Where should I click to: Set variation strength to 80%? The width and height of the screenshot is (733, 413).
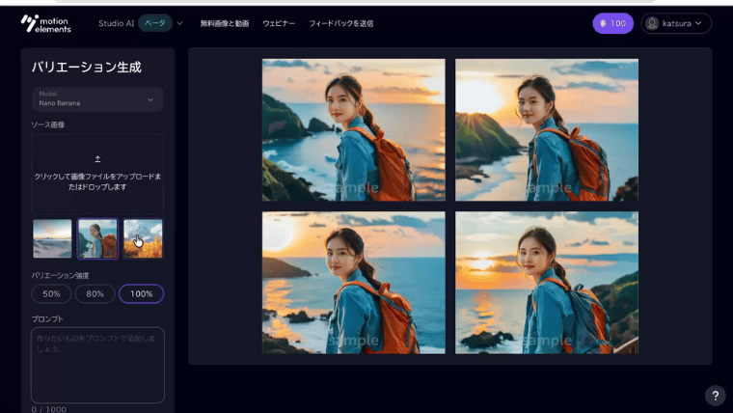tap(95, 293)
